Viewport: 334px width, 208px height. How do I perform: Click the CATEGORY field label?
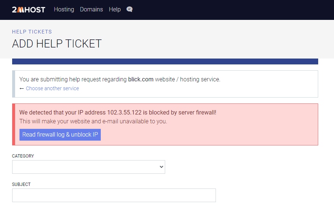click(x=23, y=156)
